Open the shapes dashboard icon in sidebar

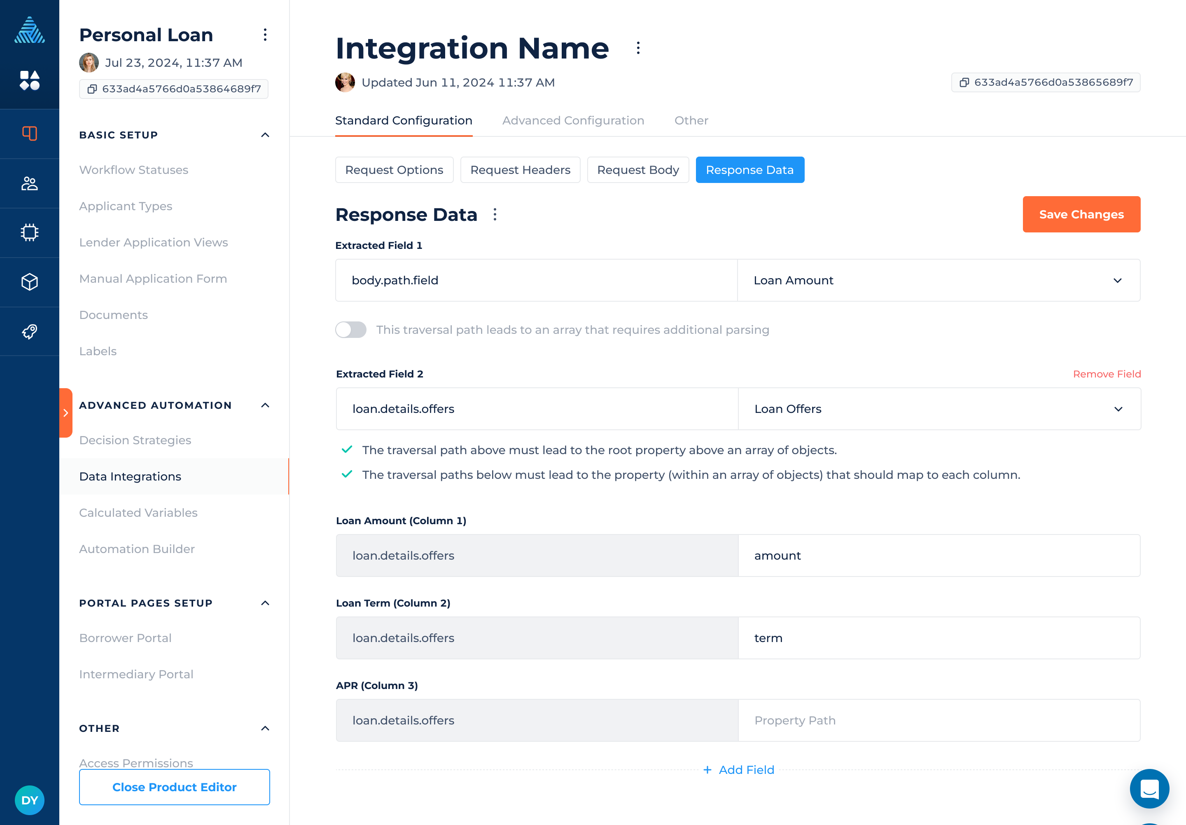pos(29,81)
